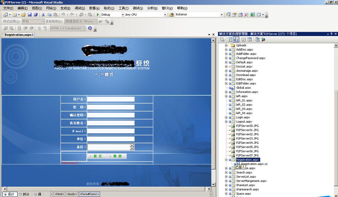
Task: Click Solution Explorer scrollbar up arrow
Action: (336, 45)
